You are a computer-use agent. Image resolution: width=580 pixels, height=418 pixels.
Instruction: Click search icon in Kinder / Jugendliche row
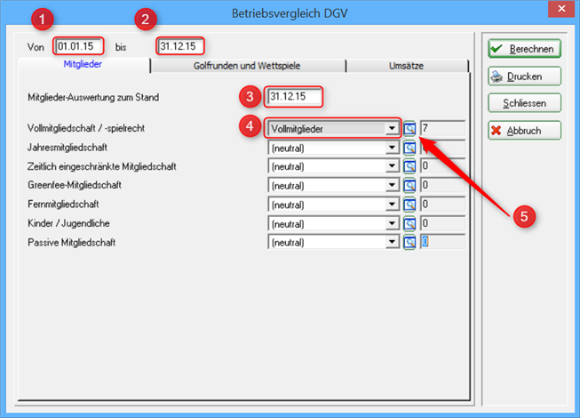pyautogui.click(x=409, y=223)
